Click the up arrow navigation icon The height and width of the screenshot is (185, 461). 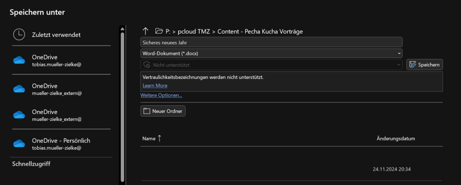[x=145, y=31]
